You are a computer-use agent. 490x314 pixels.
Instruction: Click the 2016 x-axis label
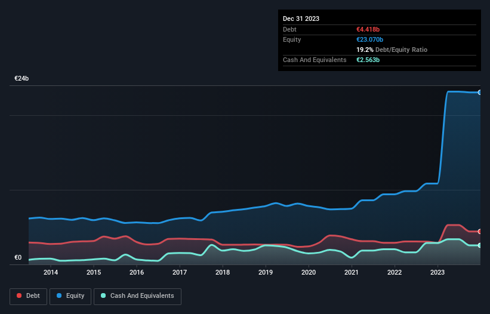pyautogui.click(x=137, y=272)
